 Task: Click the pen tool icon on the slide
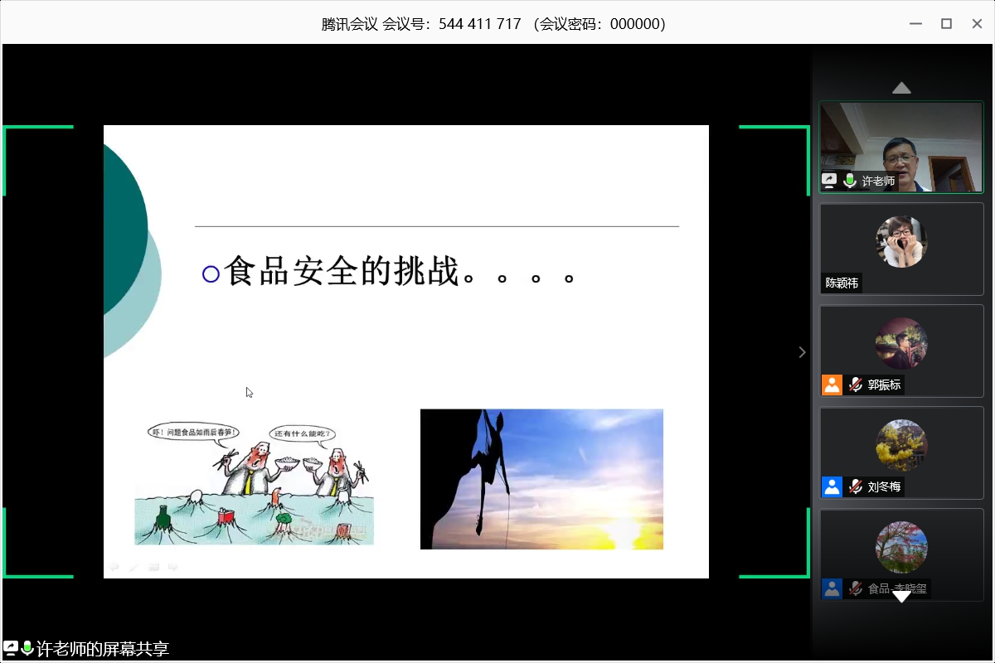point(133,567)
